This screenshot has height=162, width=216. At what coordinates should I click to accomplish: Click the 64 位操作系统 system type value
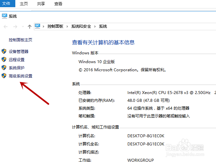click(x=158, y=108)
